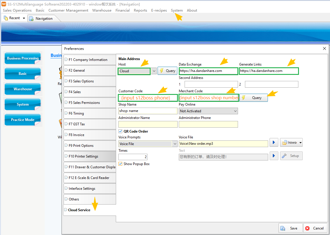Open the System menu
This screenshot has height=235, width=330.
tap(177, 10)
